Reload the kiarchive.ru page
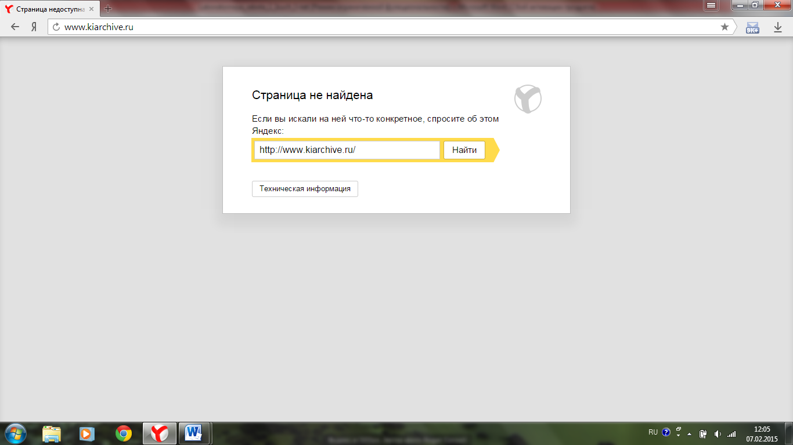This screenshot has width=793, height=445. click(x=56, y=27)
